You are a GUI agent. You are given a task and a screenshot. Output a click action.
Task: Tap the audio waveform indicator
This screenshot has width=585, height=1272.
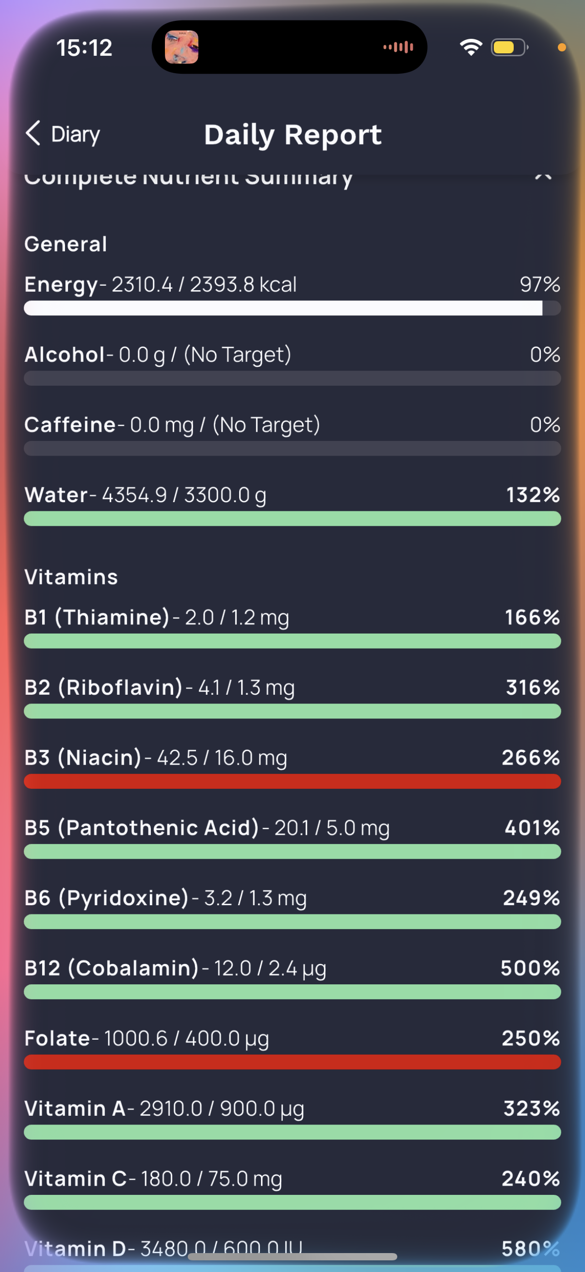pos(398,47)
